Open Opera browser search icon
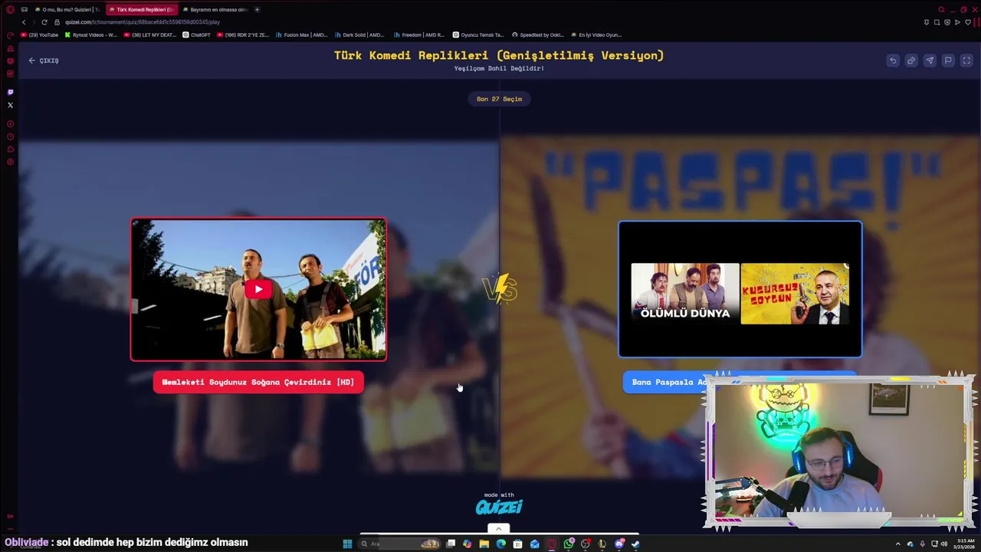Screen dimensions: 981x552 coord(941,9)
